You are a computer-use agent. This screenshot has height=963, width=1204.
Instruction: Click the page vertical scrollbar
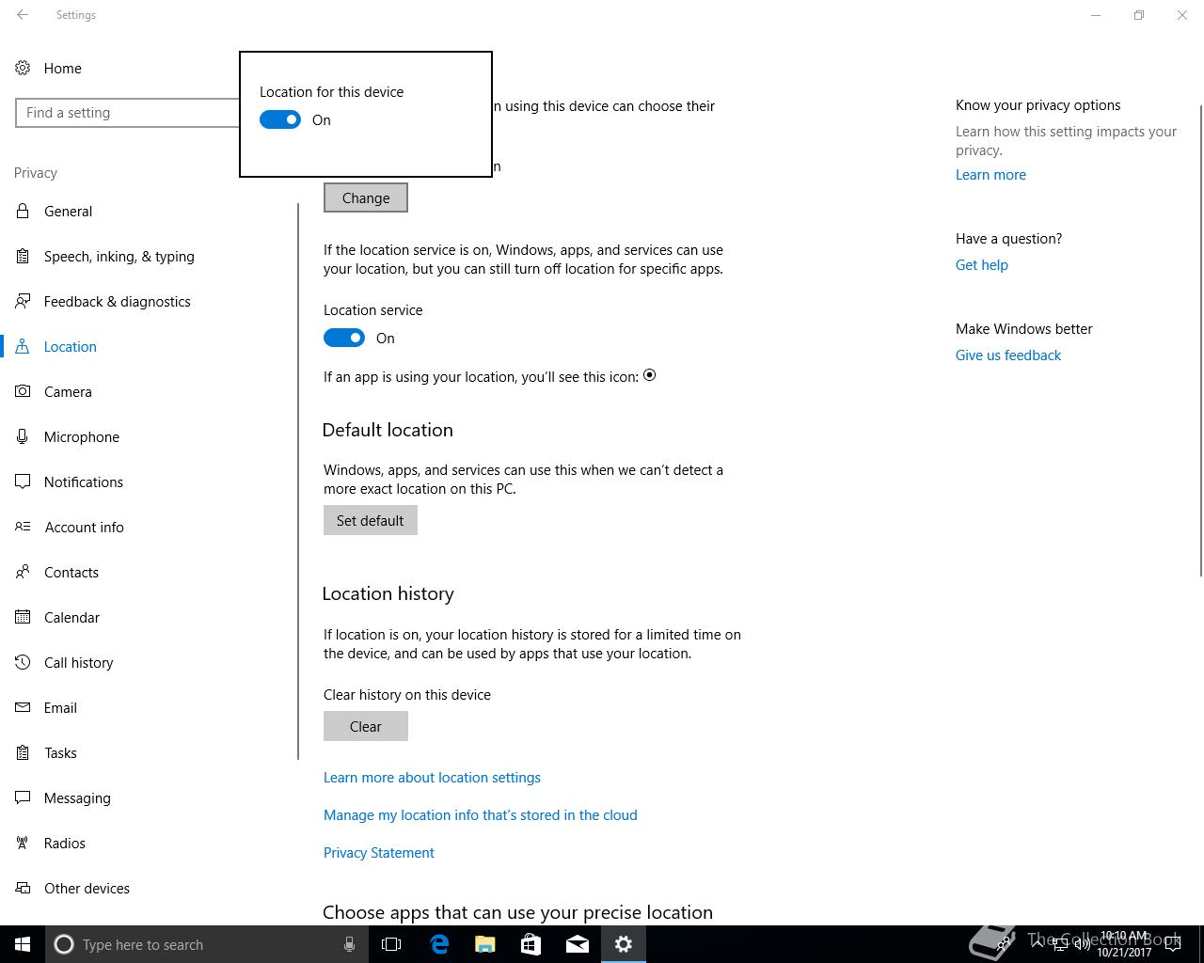(1199, 339)
